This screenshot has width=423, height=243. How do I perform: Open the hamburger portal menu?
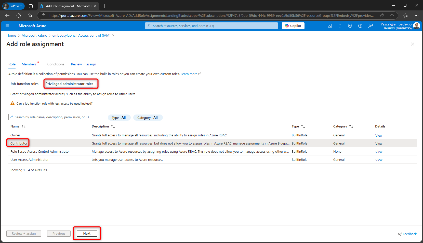pos(7,25)
